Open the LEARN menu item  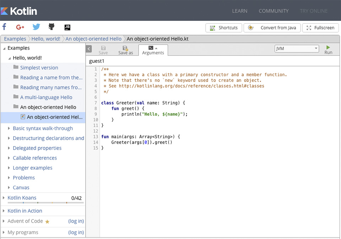[x=240, y=11]
